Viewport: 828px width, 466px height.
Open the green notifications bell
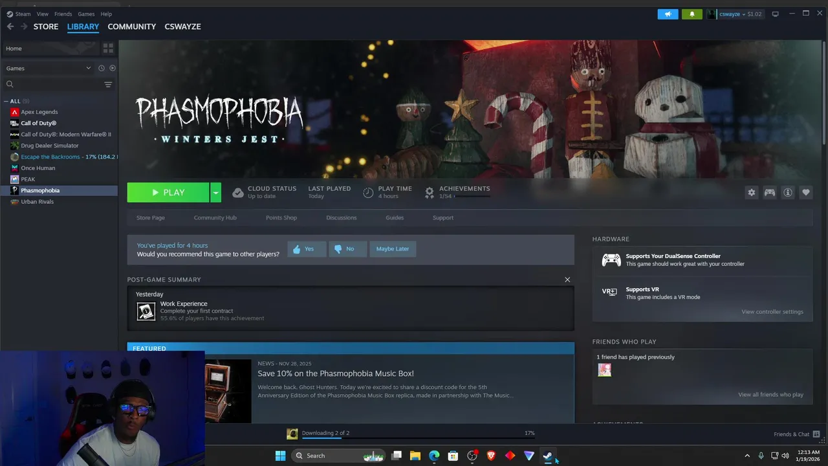point(692,14)
